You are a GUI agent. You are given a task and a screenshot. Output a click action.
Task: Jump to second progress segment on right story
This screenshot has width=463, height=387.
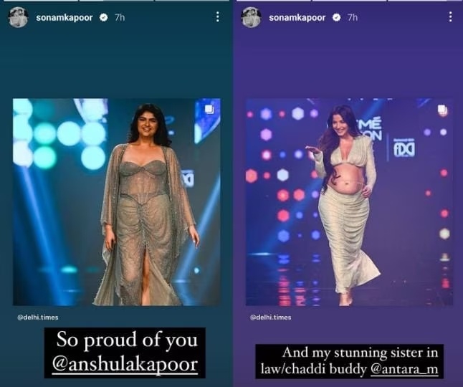click(349, 1)
